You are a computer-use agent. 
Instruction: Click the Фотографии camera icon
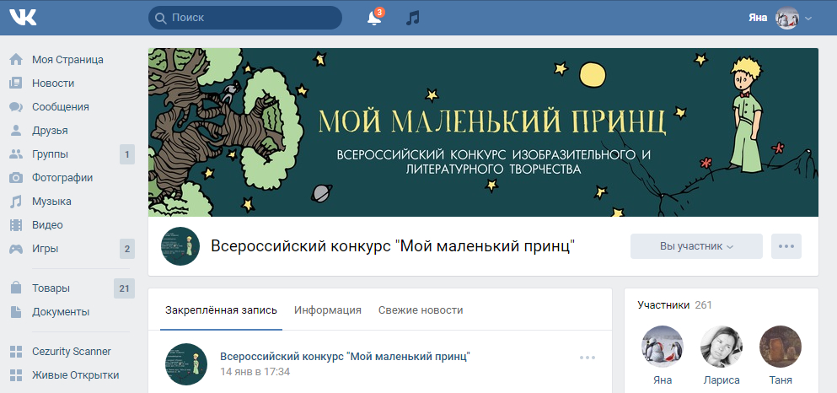[x=16, y=178]
